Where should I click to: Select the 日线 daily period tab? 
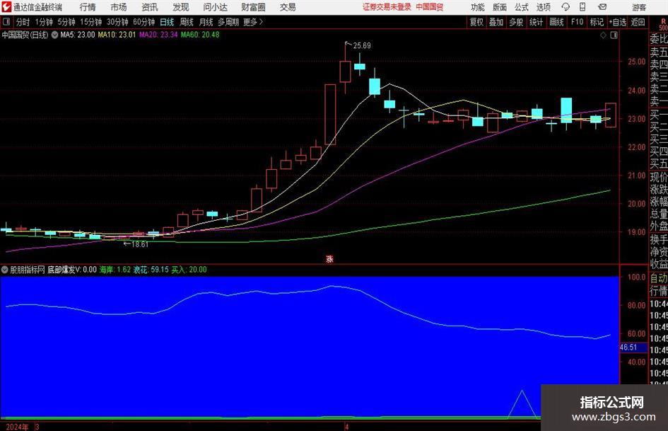pyautogui.click(x=167, y=22)
